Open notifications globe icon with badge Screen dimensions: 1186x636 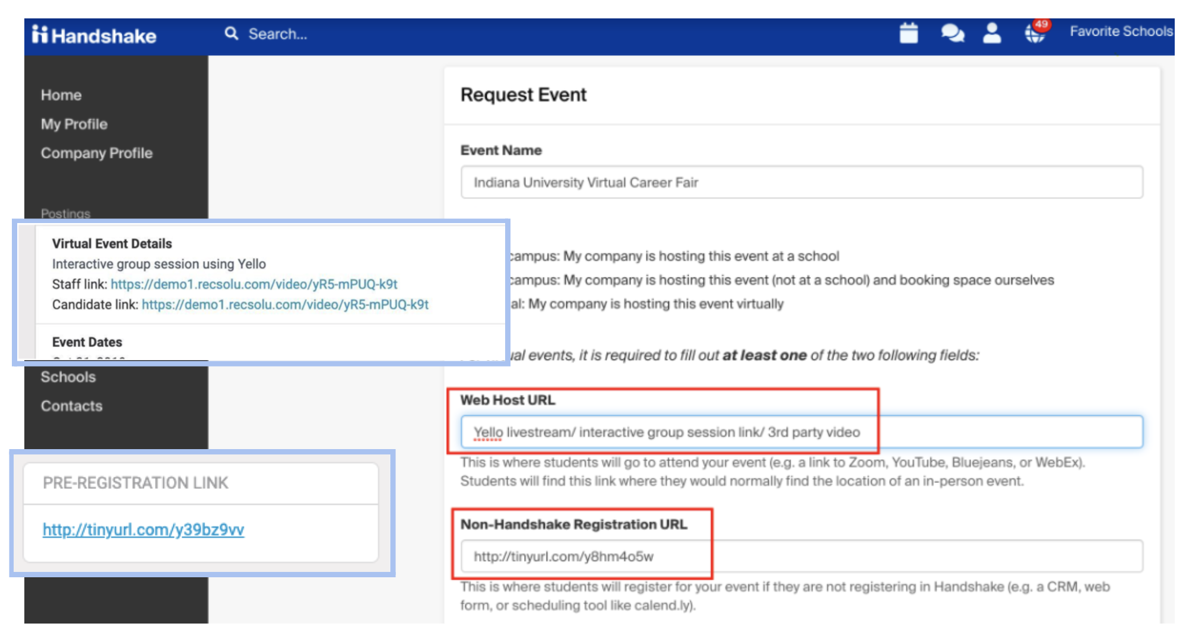tap(1035, 33)
